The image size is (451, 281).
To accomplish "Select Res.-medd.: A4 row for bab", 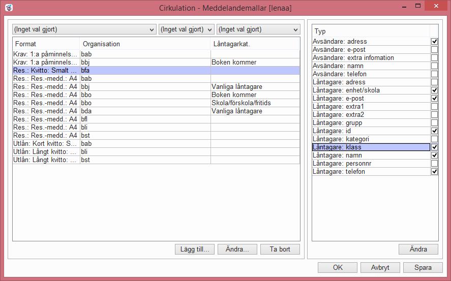I will [x=156, y=78].
